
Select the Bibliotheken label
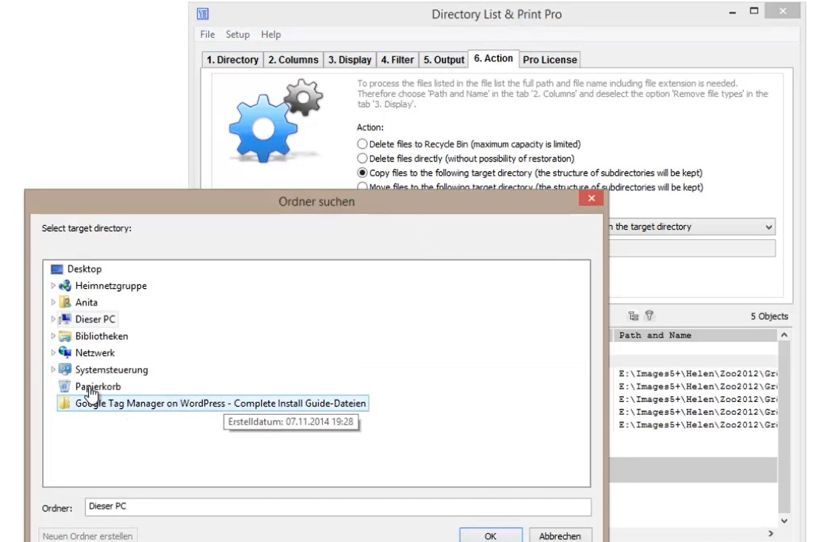click(101, 336)
